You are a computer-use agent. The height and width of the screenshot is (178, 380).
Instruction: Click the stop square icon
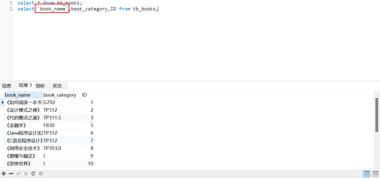click(x=41, y=174)
